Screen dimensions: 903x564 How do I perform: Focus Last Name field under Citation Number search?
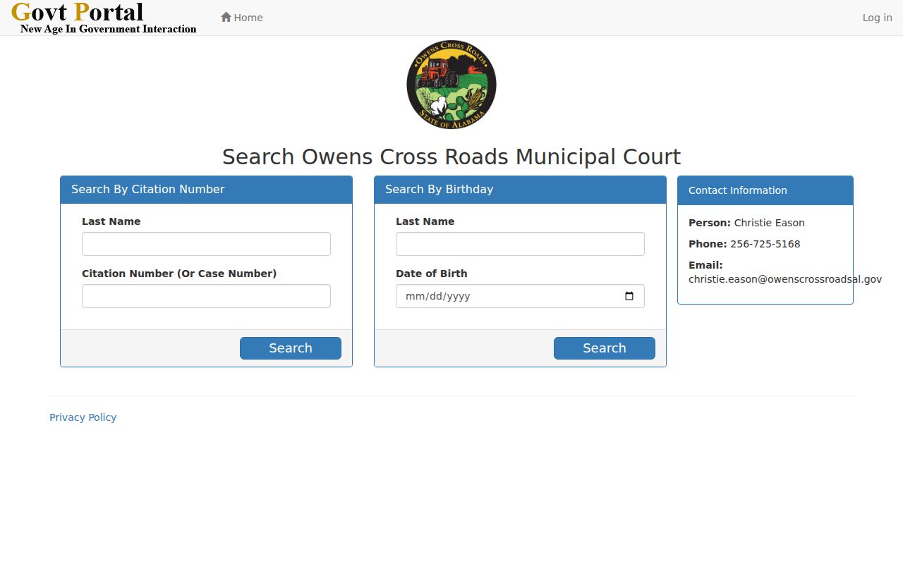pyautogui.click(x=206, y=244)
